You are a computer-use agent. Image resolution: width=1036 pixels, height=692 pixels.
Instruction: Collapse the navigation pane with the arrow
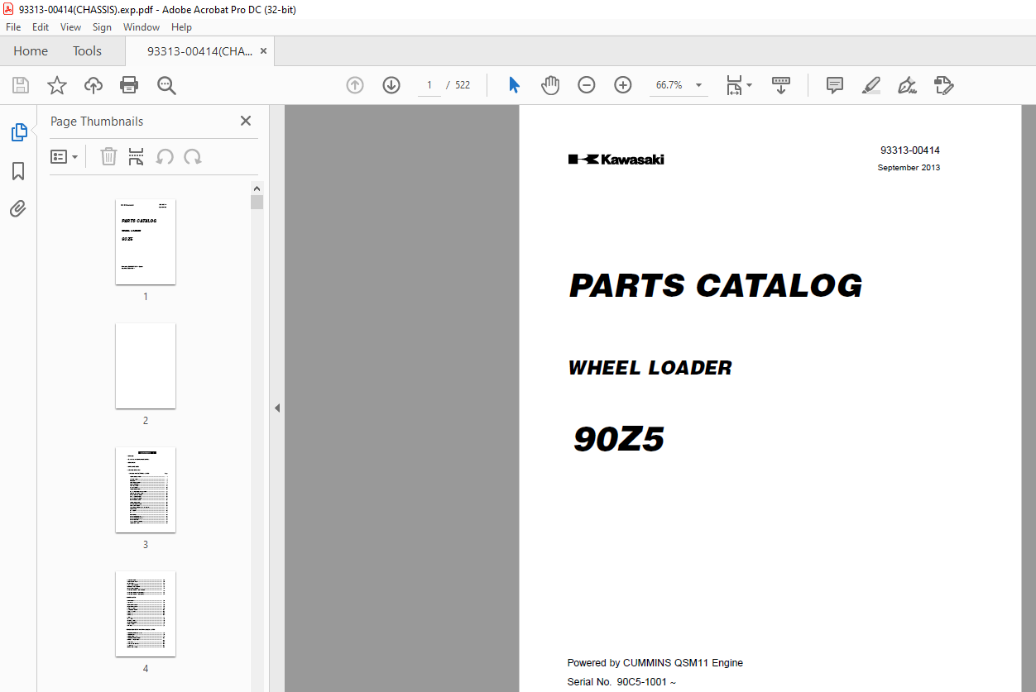277,408
